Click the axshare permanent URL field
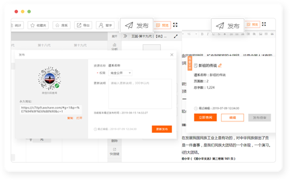The width and height of the screenshot is (290, 180). 50,109
